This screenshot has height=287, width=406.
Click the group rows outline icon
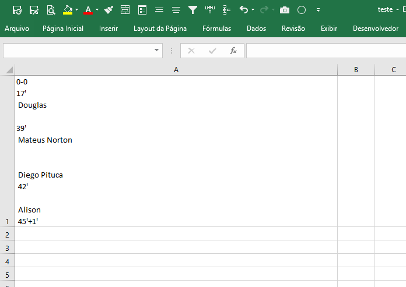[x=226, y=10]
